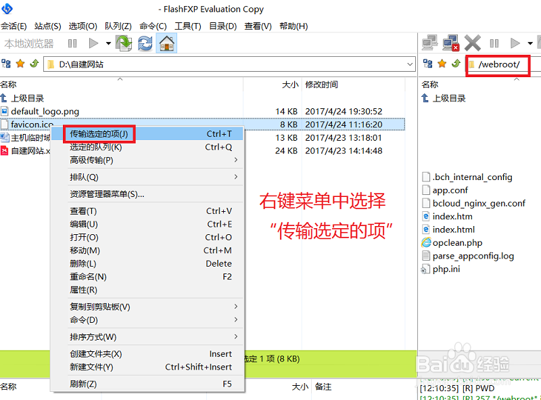This screenshot has height=400, width=541.
Task: Open the 工具(T) menu
Action: tap(188, 26)
